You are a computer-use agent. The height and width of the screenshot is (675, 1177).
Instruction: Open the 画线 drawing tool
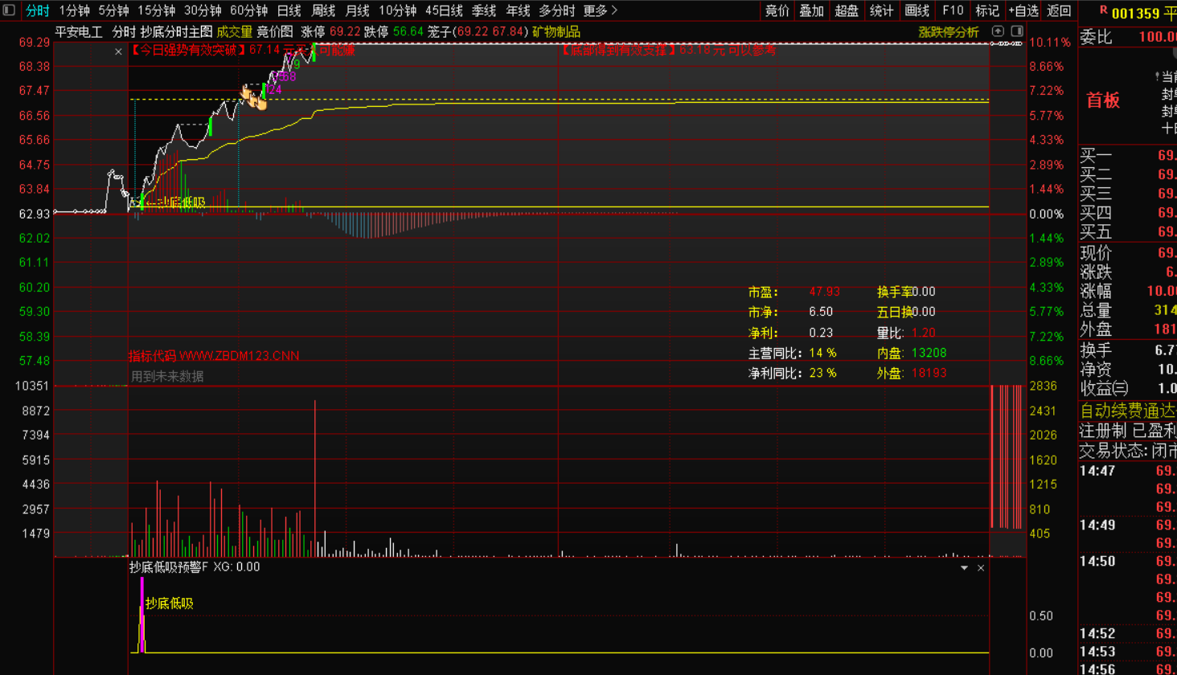[917, 10]
